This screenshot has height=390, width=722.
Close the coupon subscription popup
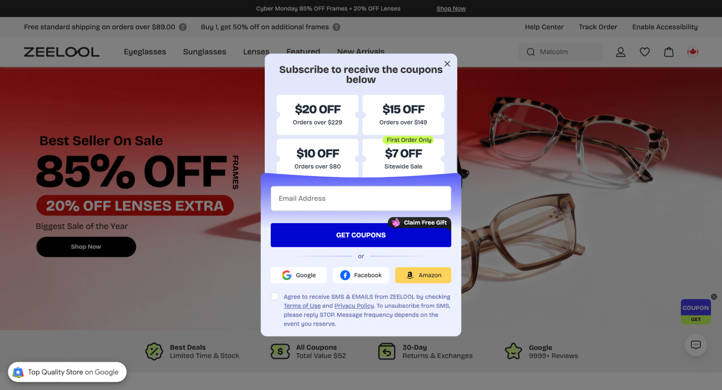447,64
